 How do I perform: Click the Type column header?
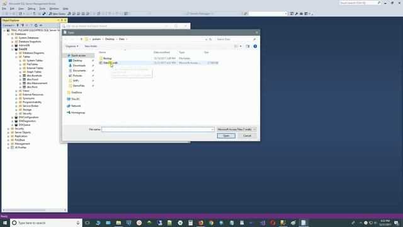coord(182,52)
